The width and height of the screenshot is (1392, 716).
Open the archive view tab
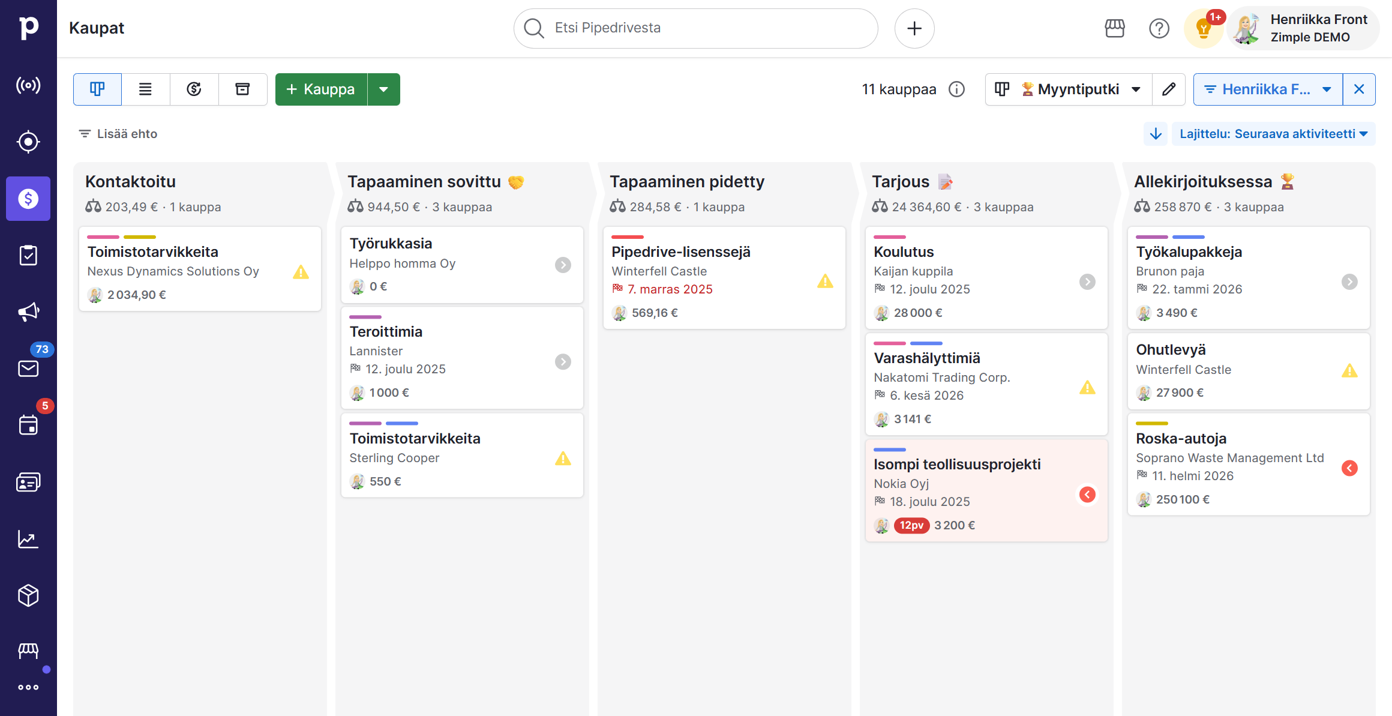pyautogui.click(x=242, y=89)
